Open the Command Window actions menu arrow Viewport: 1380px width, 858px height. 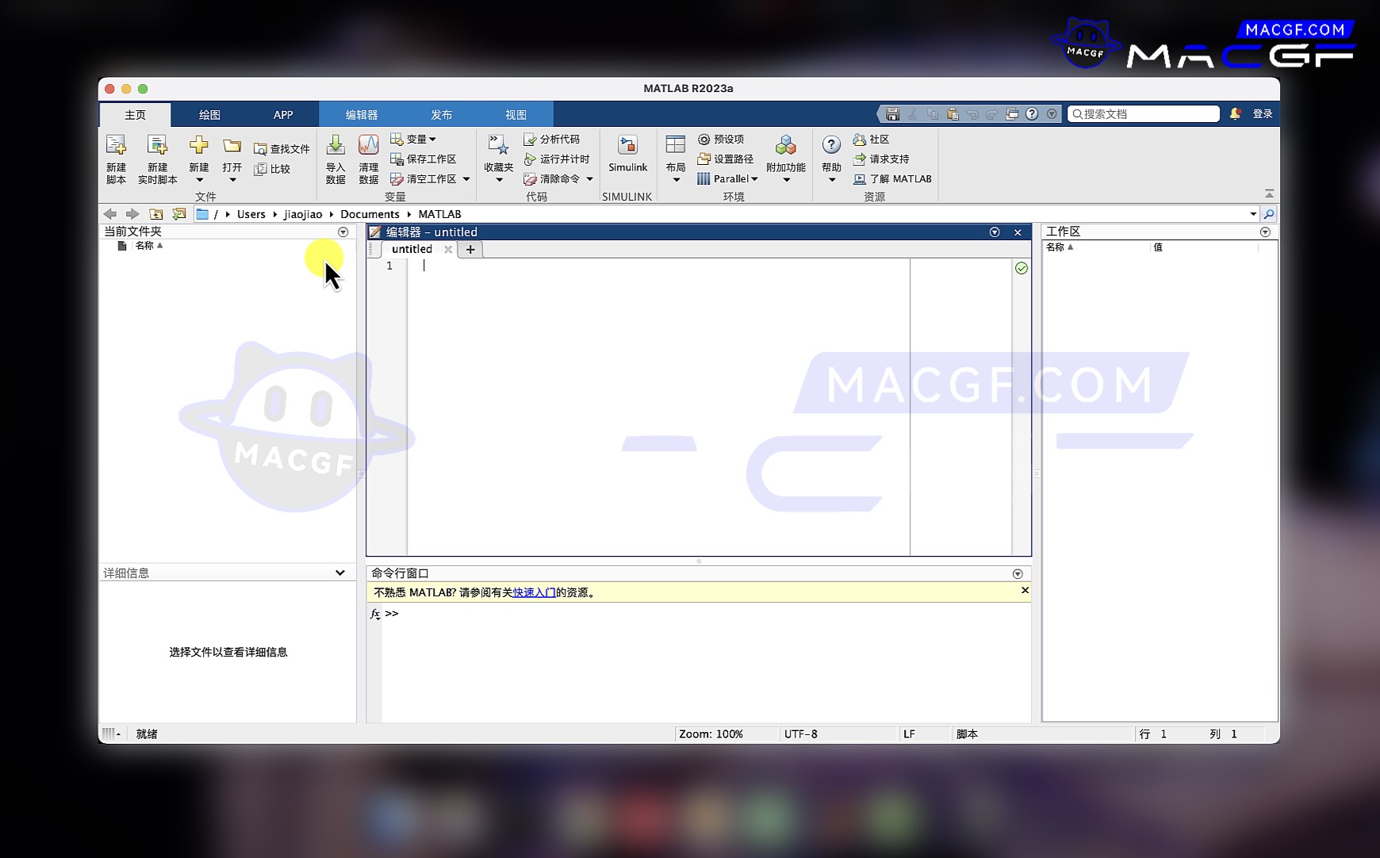[1018, 573]
